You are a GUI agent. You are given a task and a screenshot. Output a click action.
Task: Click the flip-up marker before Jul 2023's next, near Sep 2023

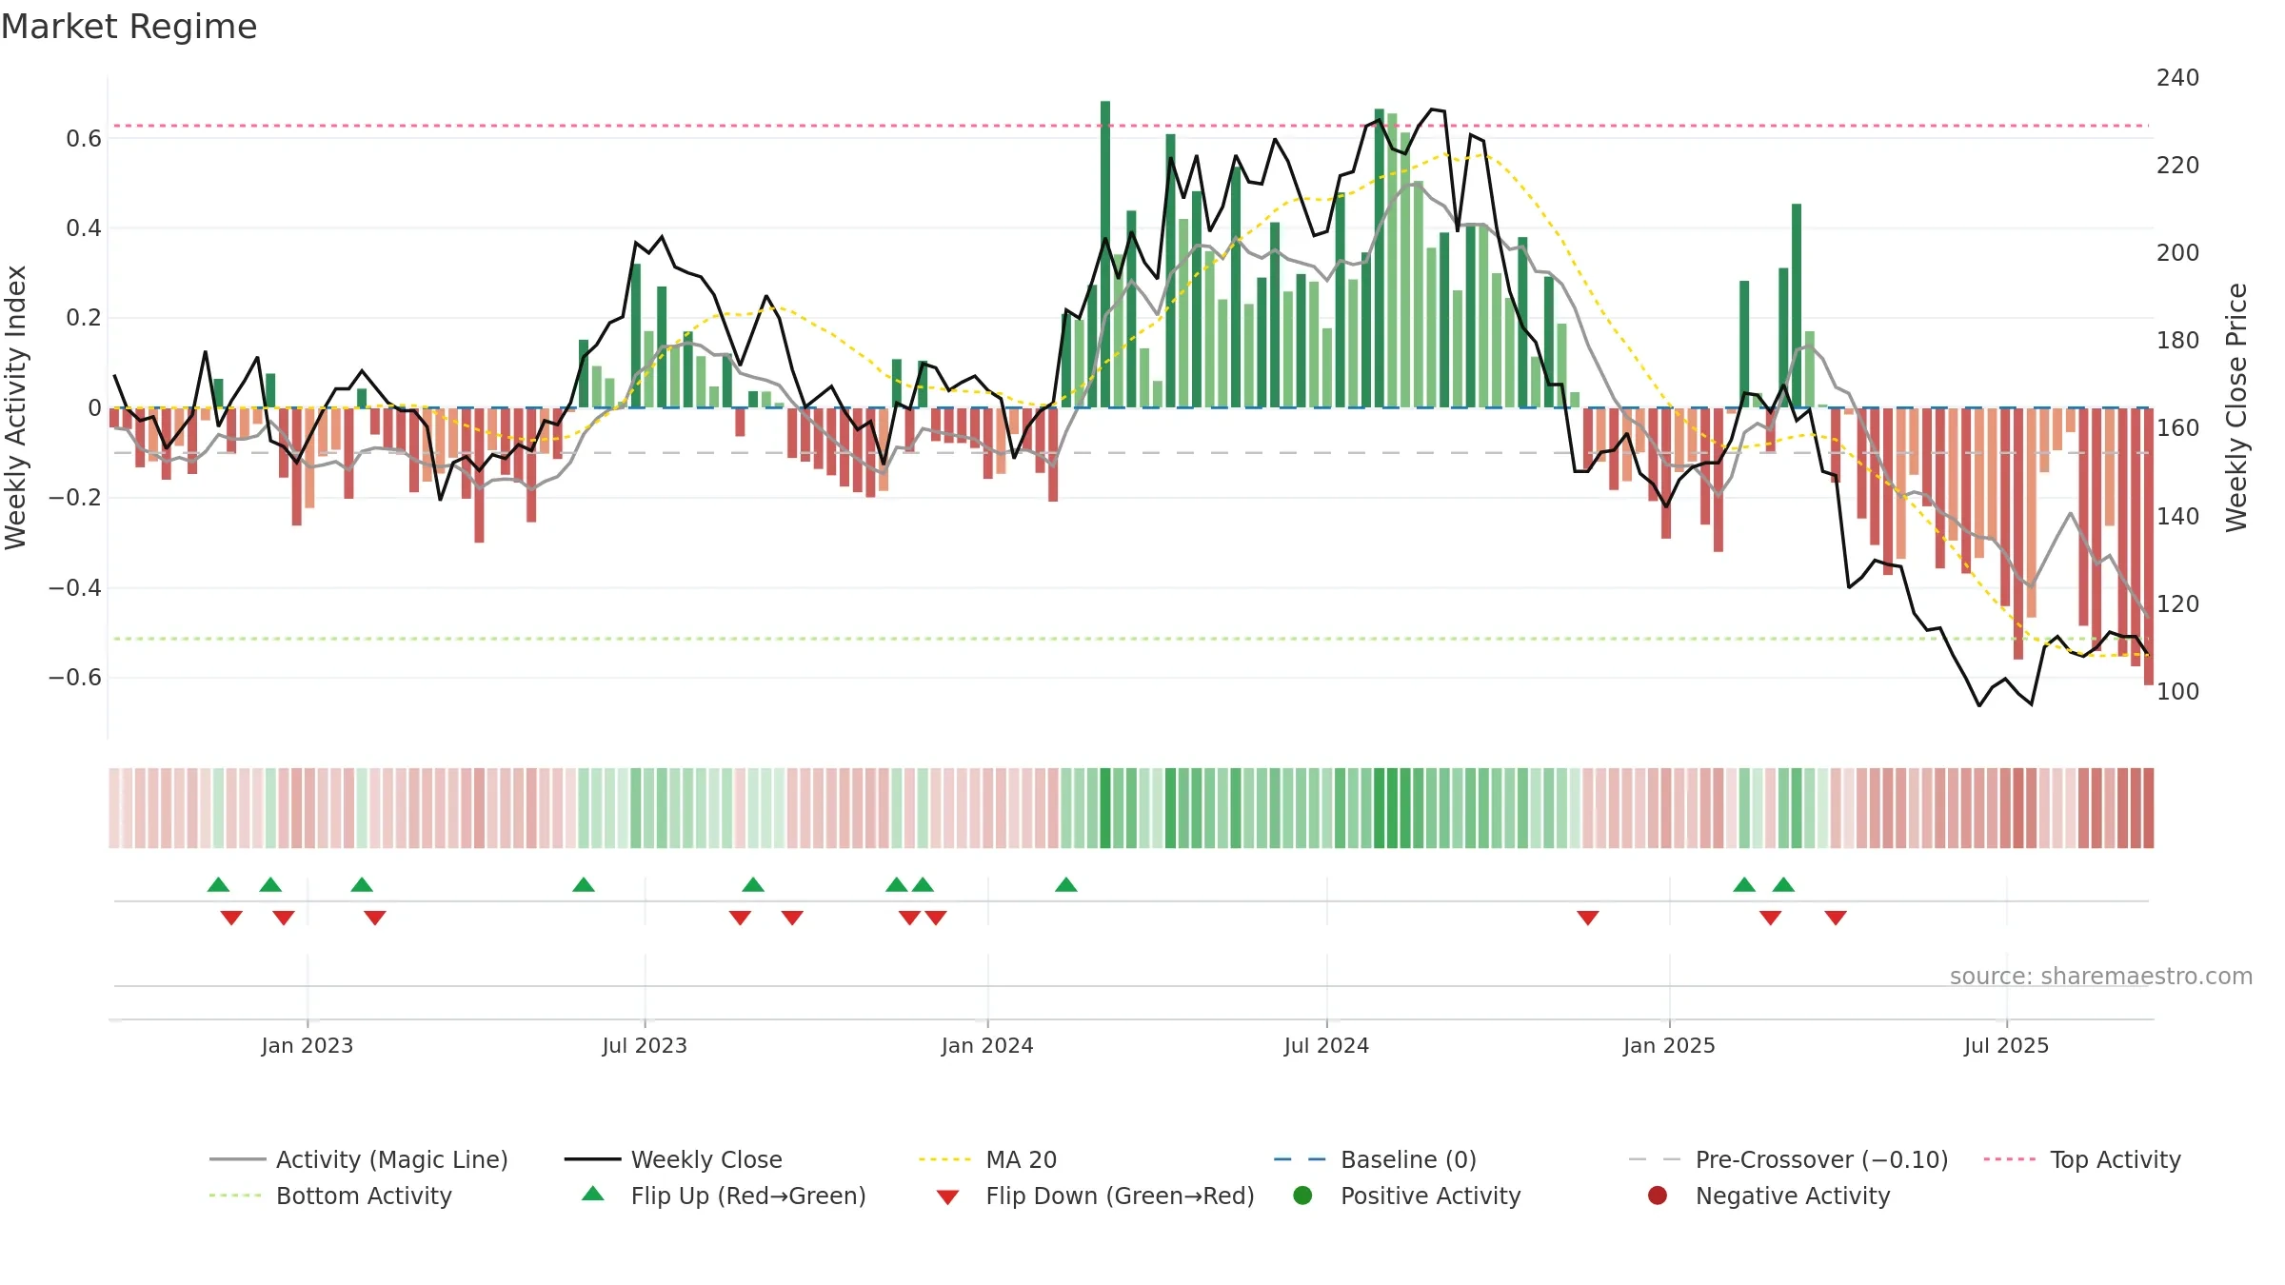point(753,884)
